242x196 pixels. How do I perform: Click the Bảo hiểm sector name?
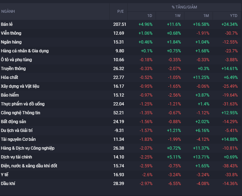coord(10,95)
